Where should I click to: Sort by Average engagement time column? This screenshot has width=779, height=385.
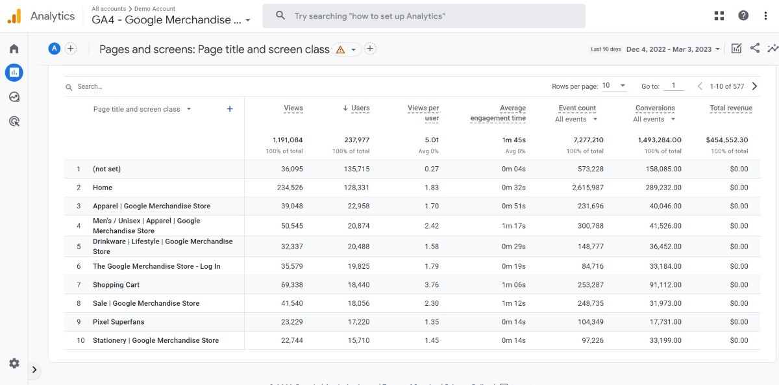pyautogui.click(x=498, y=113)
